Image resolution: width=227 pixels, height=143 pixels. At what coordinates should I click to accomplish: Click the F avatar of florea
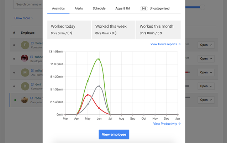(25, 45)
